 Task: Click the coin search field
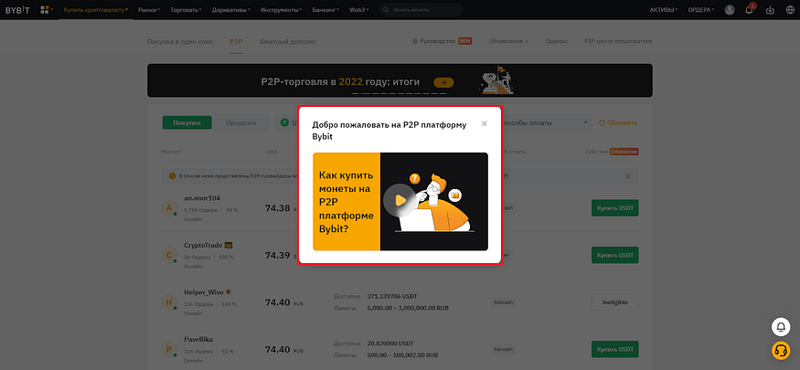(421, 10)
